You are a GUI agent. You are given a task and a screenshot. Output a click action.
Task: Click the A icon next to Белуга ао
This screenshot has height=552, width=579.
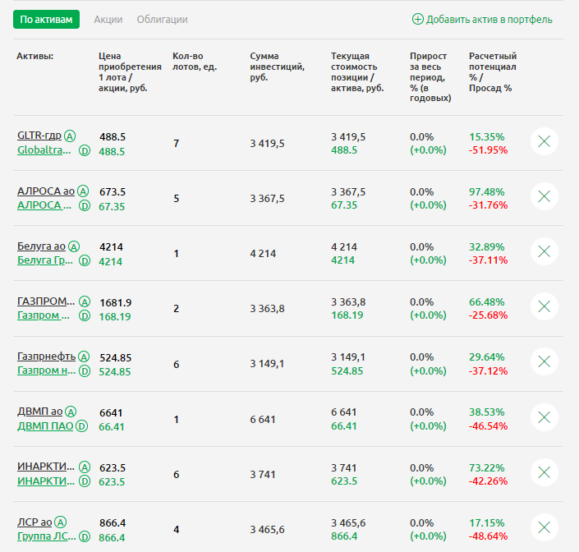74,246
